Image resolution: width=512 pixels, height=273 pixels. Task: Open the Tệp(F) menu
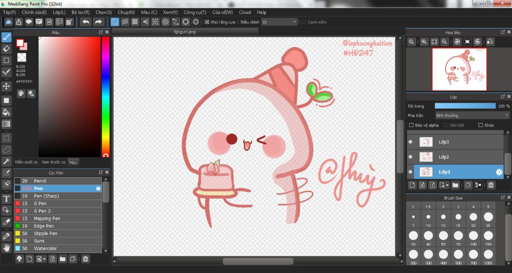coord(9,12)
